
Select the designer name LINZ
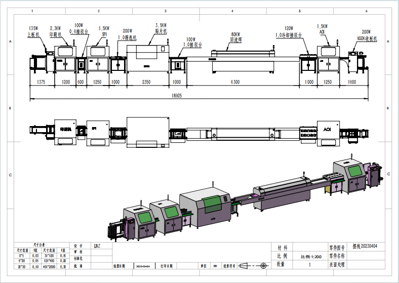[x=97, y=246]
